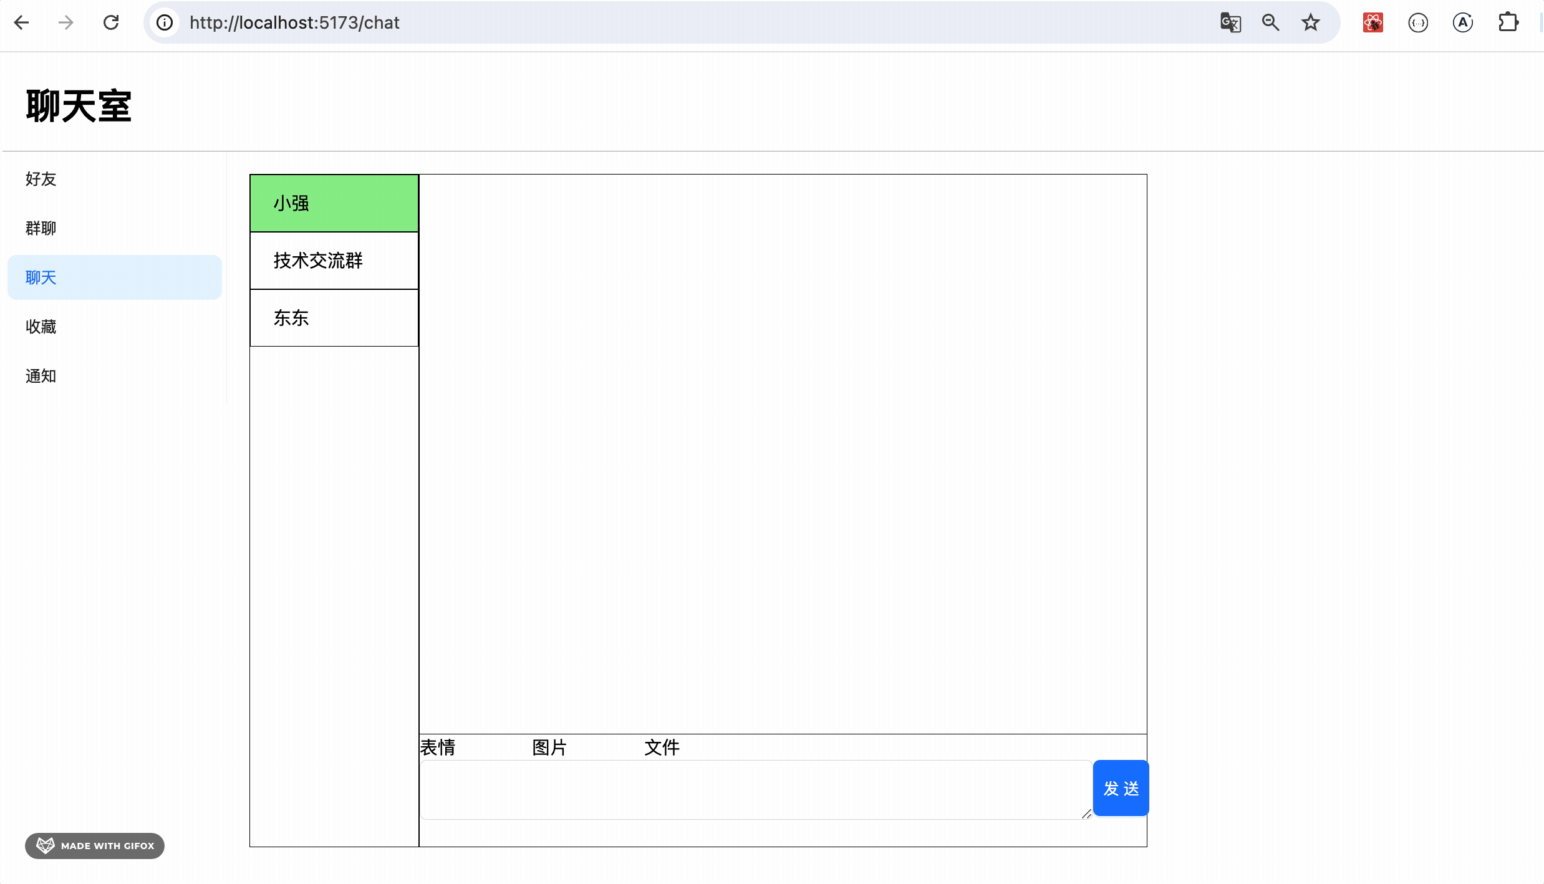This screenshot has width=1544, height=884.
Task: Go to 收藏 in the sidebar
Action: point(41,327)
